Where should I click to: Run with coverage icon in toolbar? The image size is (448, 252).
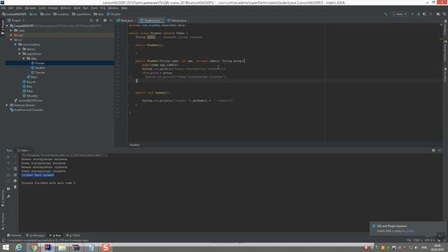pos(425,14)
